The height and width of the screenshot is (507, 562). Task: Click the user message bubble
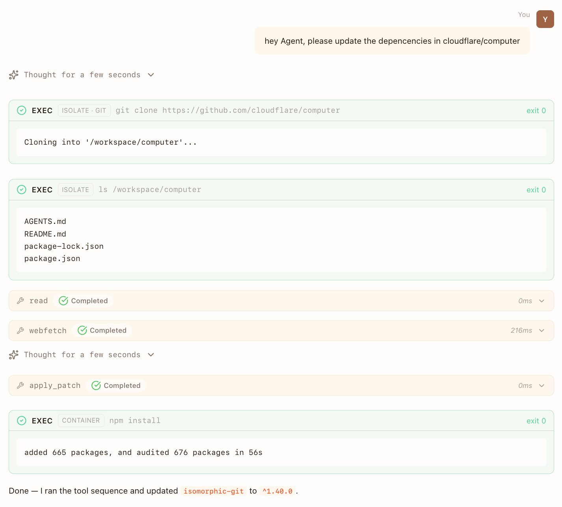tap(392, 41)
